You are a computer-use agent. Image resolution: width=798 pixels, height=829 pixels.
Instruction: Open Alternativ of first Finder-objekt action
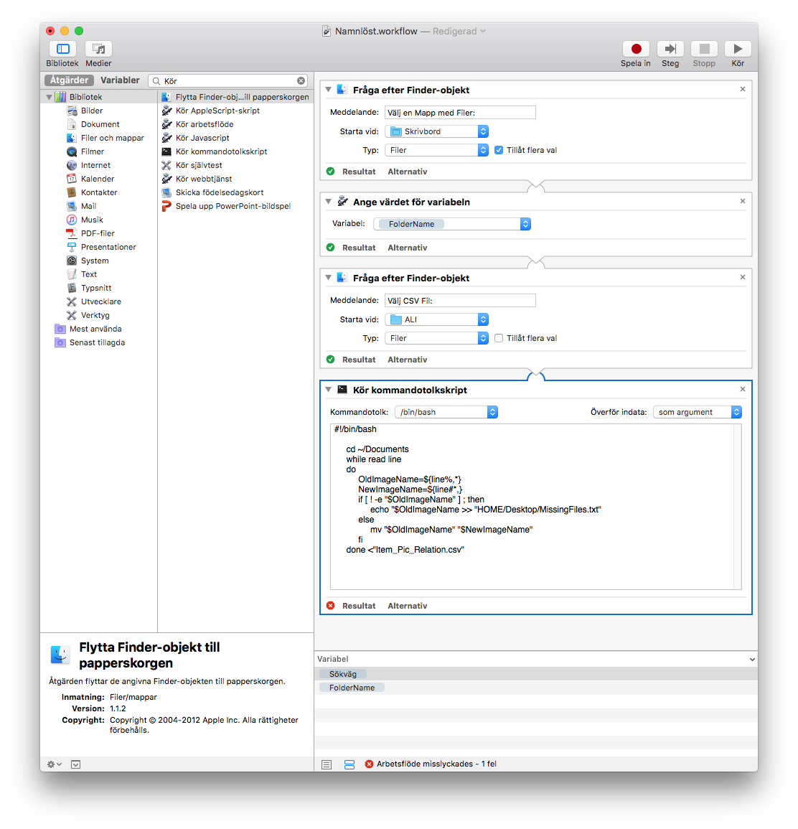[408, 172]
